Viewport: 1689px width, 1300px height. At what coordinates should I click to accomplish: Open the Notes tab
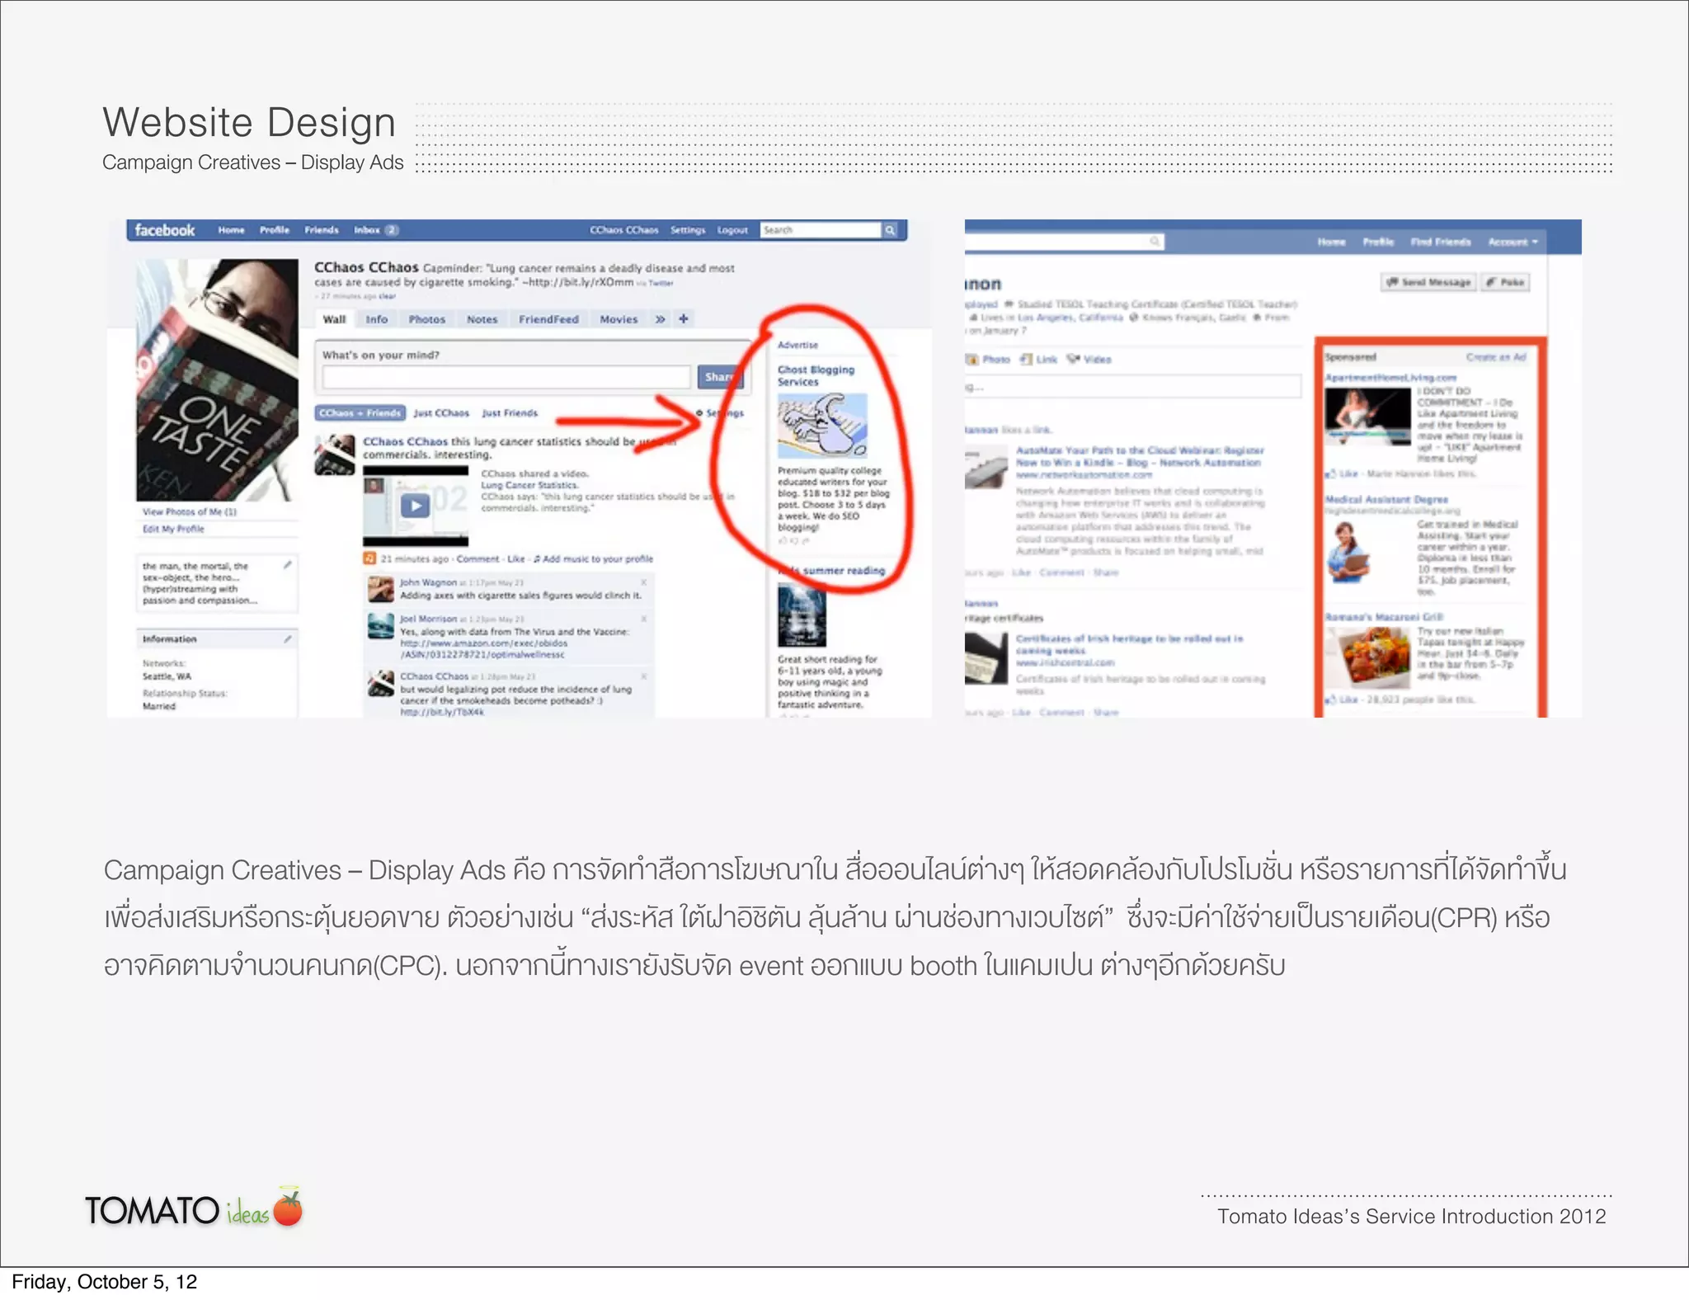click(482, 319)
